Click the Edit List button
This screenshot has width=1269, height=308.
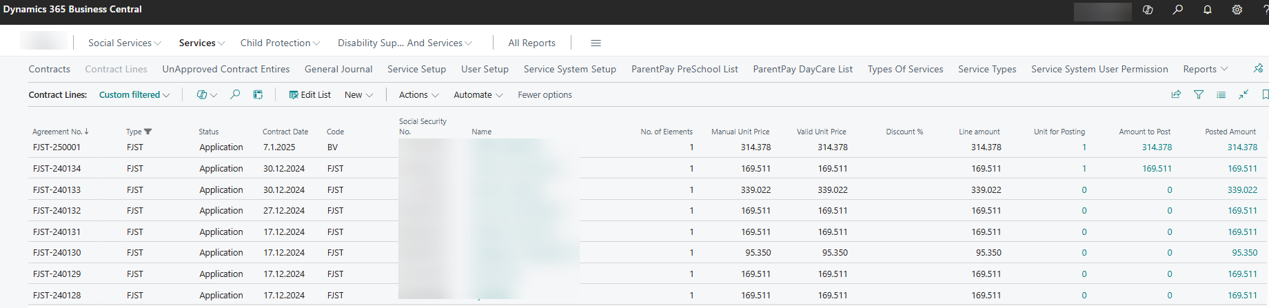pos(309,94)
